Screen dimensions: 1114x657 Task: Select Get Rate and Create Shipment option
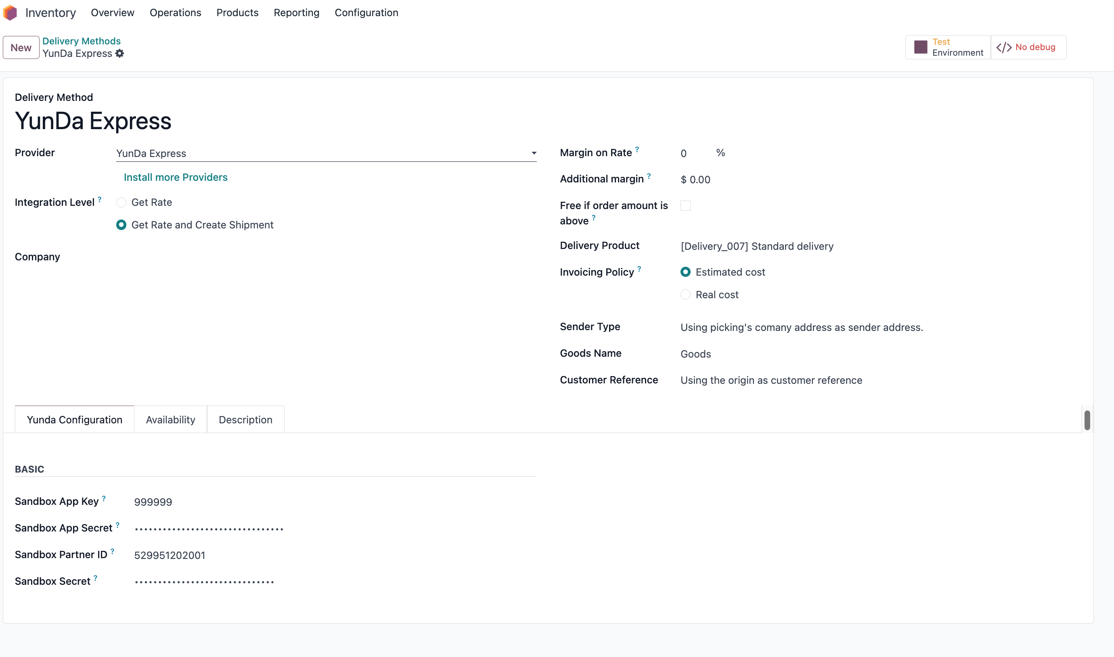click(x=121, y=225)
